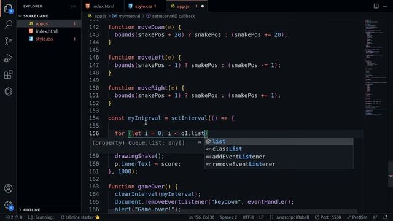Viewport: 393px width, 221px height.
Task: Open the Accounts menu icon
Action: click(x=8, y=188)
